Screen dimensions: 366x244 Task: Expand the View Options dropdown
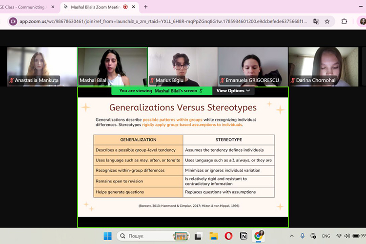point(233,91)
